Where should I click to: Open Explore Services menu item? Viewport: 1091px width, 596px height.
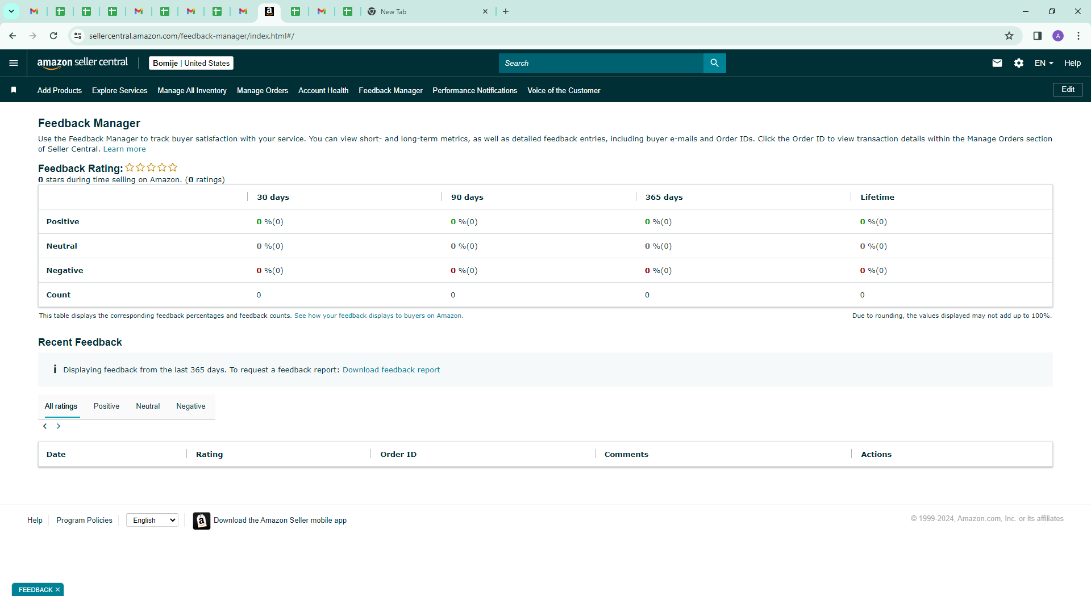(x=120, y=90)
